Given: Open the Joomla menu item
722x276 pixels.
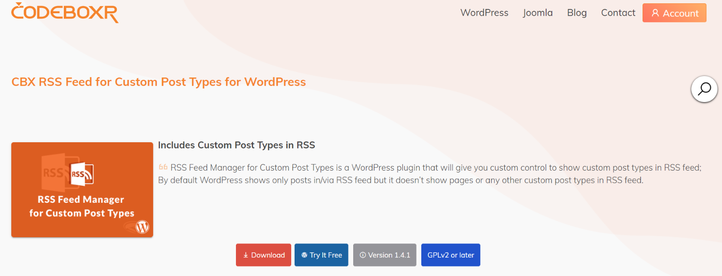Looking at the screenshot, I should pos(538,13).
